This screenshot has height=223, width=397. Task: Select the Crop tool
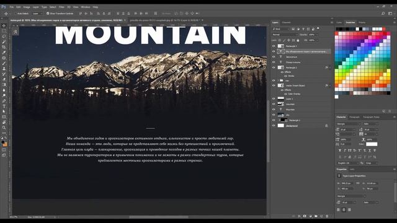pyautogui.click(x=4, y=47)
